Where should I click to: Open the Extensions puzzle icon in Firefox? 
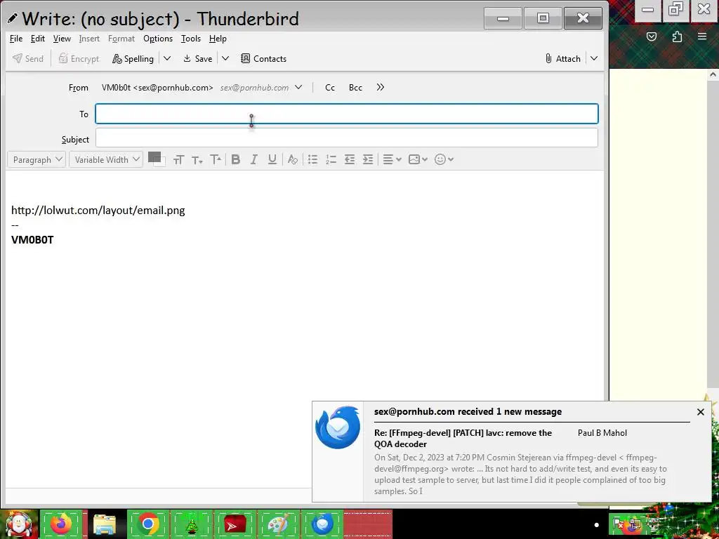[x=677, y=36]
